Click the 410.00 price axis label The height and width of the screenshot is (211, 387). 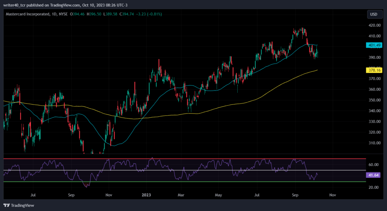375,36
